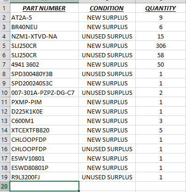Select NEW SURPLUS condition for BR40NEU

[x=107, y=27]
